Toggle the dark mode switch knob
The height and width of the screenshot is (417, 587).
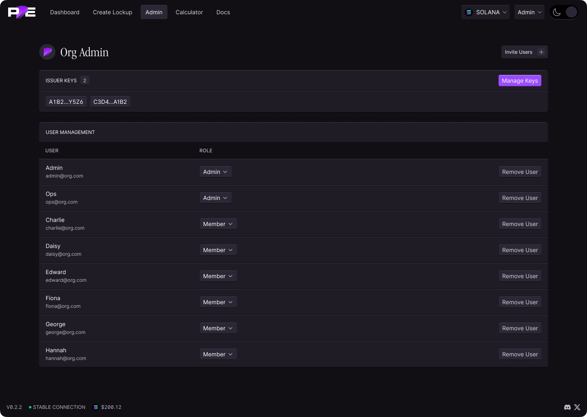(571, 12)
